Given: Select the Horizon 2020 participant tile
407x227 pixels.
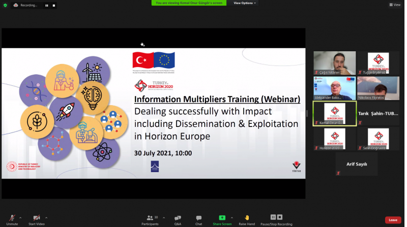Looking at the screenshot, I should (x=335, y=139).
